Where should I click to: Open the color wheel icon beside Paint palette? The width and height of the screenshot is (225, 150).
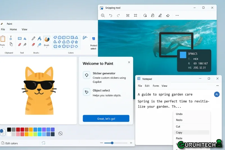coord(60,134)
